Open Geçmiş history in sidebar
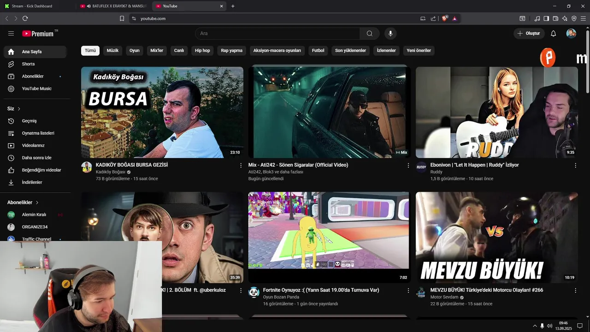This screenshot has width=590, height=332. click(x=35, y=121)
